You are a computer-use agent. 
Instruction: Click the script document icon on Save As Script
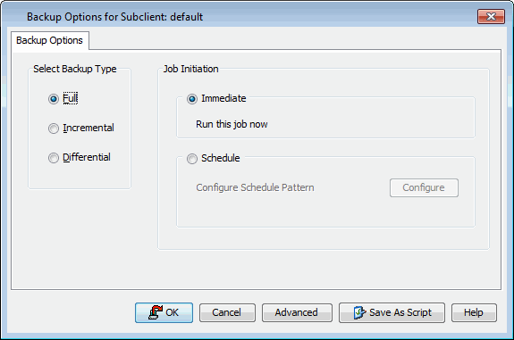(359, 312)
